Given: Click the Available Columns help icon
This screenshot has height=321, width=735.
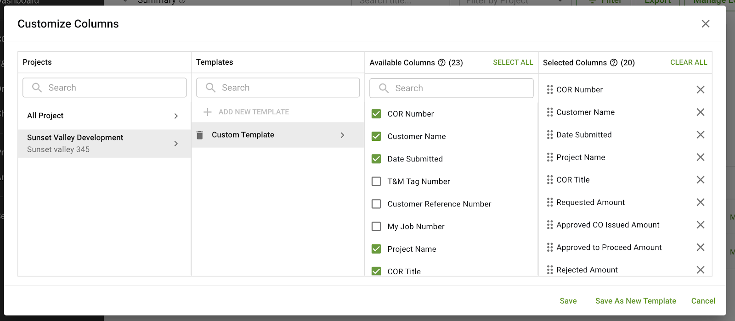Looking at the screenshot, I should tap(441, 63).
